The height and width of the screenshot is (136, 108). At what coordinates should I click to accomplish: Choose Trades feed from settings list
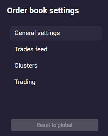tap(56, 49)
